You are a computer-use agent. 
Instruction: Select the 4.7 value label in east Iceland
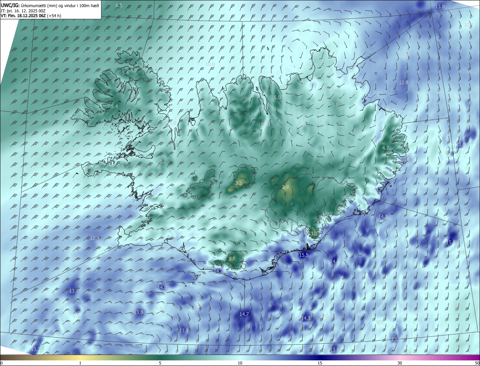(385, 148)
